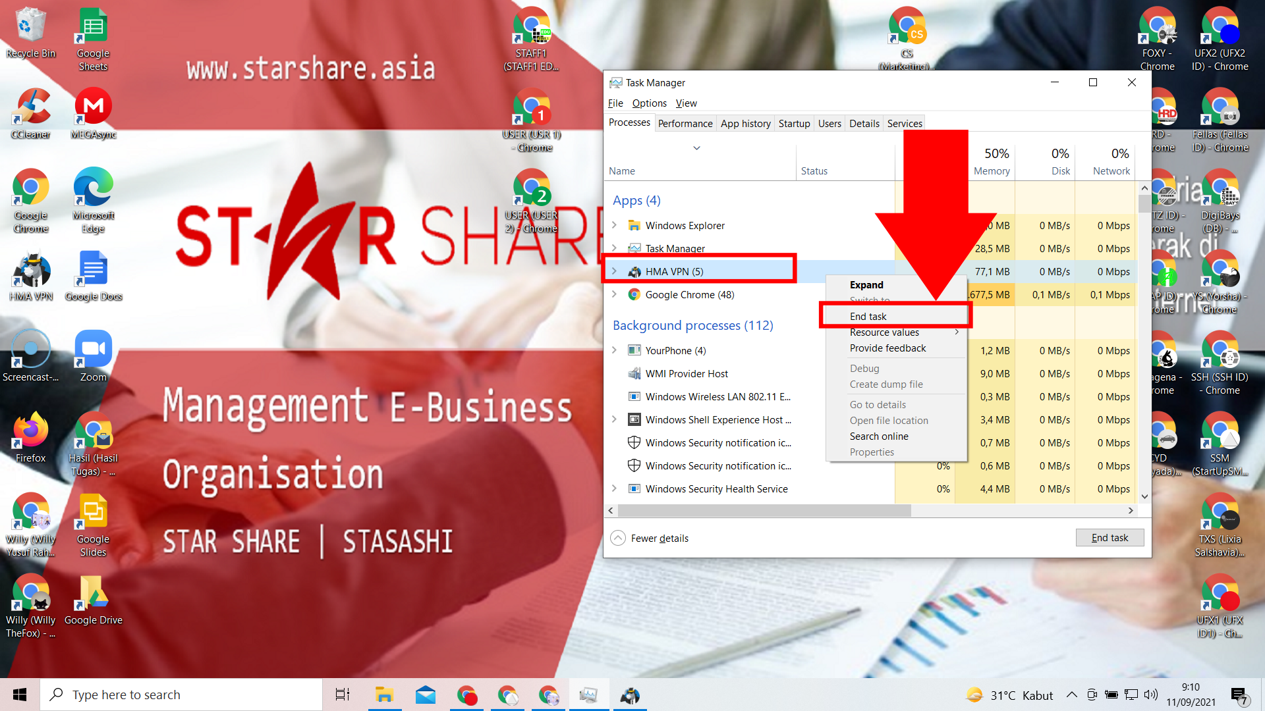Switch to the Startup tab

tap(794, 123)
